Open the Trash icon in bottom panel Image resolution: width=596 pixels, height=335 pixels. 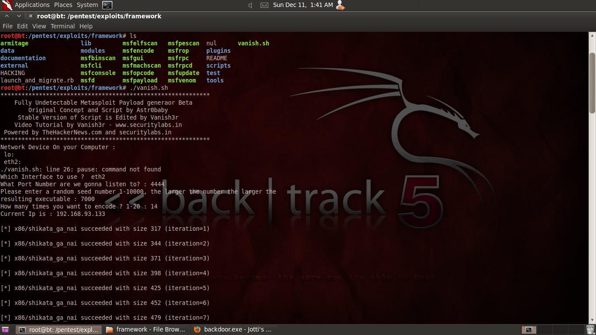(590, 330)
